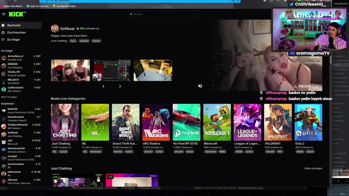Open the Sofibear channel name link
This screenshot has height=196, width=349.
click(68, 29)
